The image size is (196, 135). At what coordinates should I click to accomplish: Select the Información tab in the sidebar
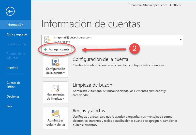click(x=15, y=25)
